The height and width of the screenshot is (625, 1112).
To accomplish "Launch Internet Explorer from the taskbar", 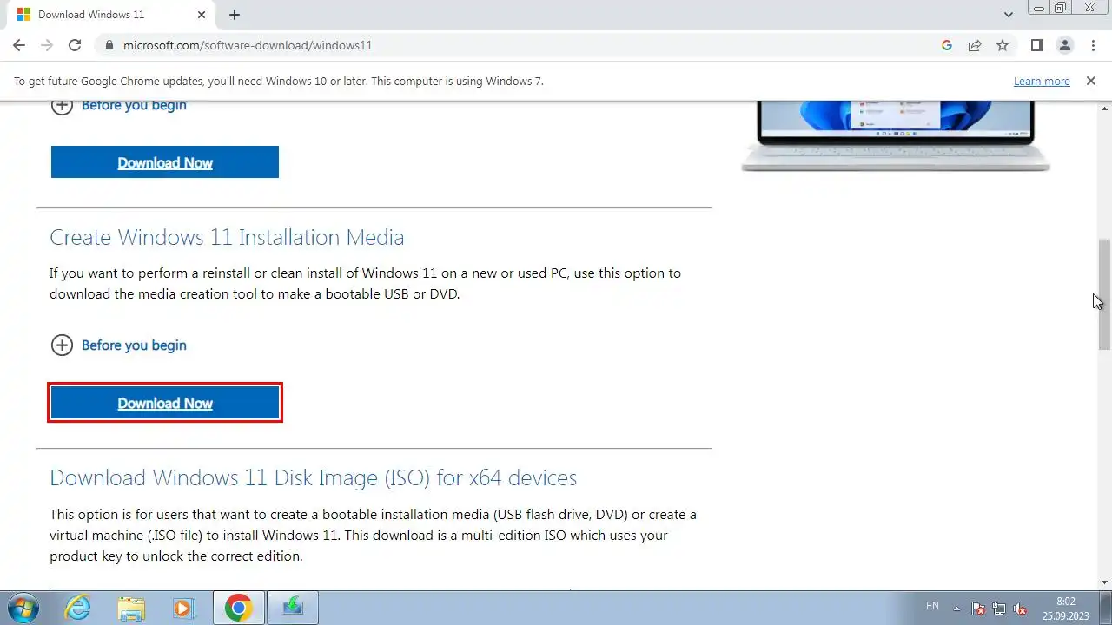I will (78, 608).
